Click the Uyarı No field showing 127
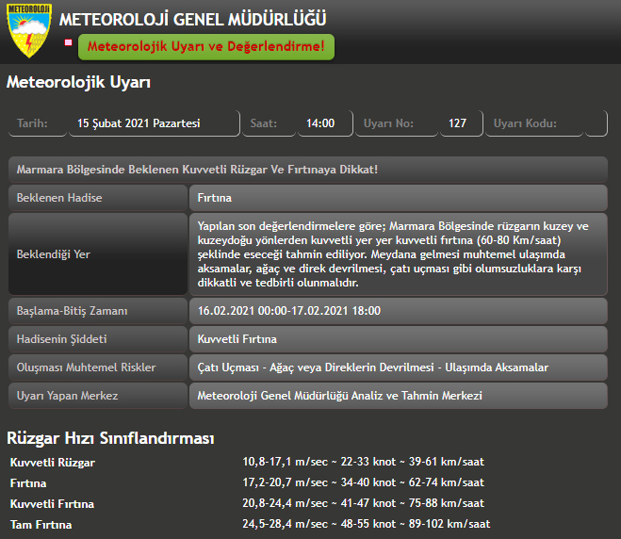Viewport: 621px width, 539px height. 458,123
